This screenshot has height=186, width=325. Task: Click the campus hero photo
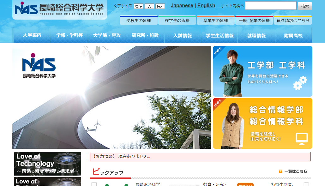click(x=112, y=97)
